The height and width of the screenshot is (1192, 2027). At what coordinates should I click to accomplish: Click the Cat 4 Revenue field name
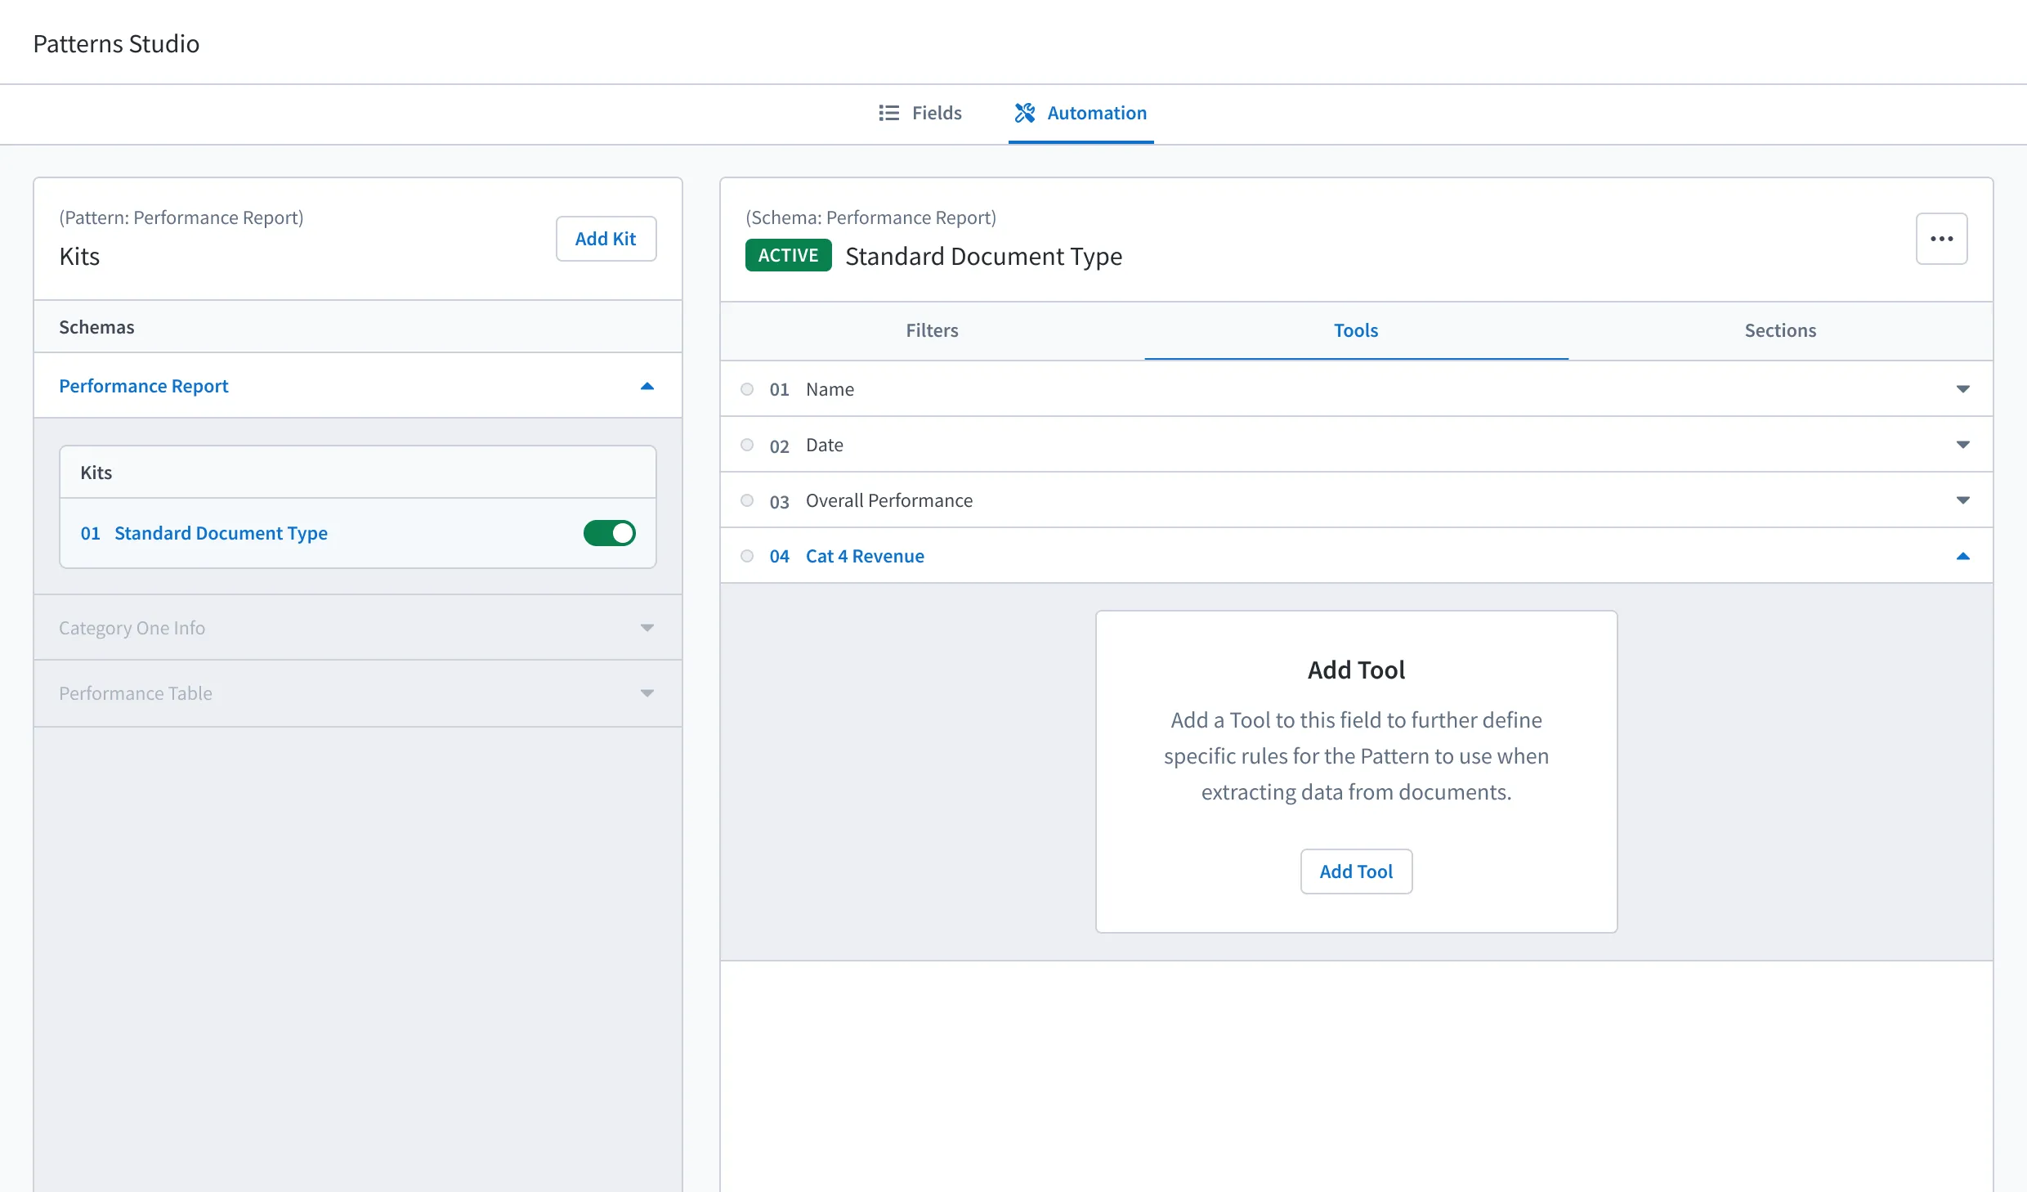[x=865, y=556]
